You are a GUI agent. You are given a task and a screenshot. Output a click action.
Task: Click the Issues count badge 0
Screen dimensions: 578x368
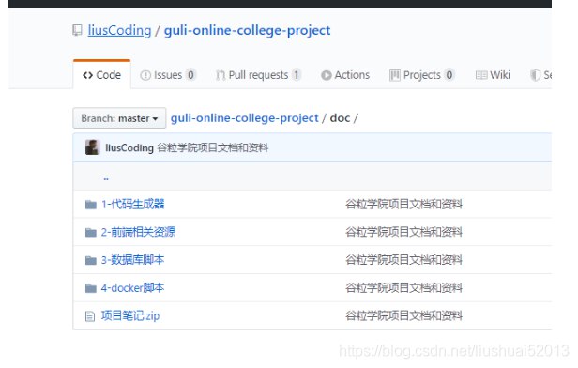click(x=190, y=75)
